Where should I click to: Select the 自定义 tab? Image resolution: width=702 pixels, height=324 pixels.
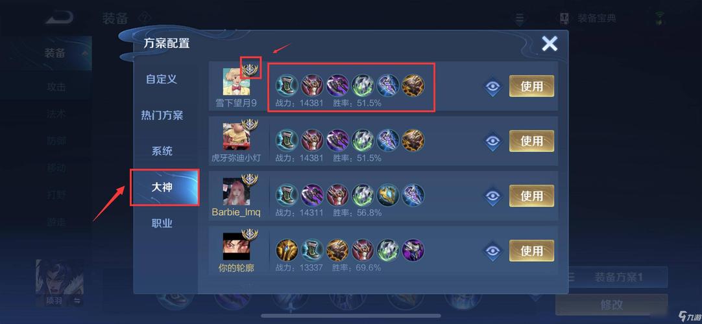(162, 79)
